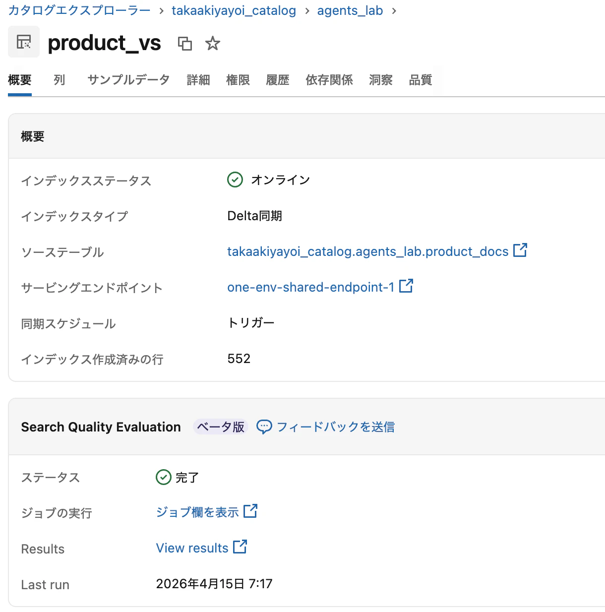Star product_vs as a favorite

point(212,44)
